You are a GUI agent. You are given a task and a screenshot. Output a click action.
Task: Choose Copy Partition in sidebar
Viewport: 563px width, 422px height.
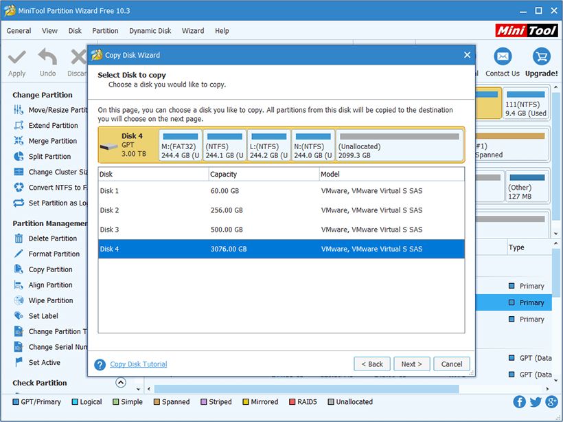tap(43, 269)
